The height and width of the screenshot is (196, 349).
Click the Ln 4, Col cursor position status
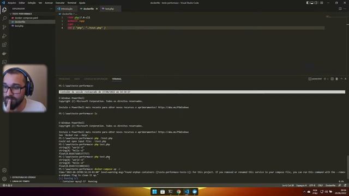(288, 185)
